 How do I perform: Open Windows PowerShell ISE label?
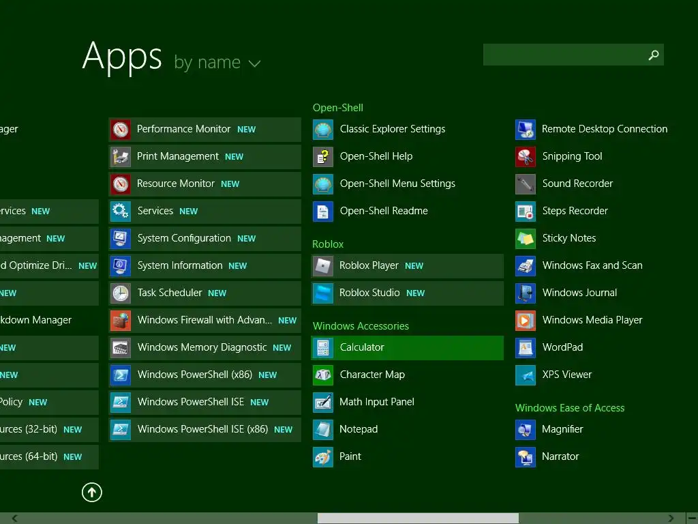tap(191, 402)
